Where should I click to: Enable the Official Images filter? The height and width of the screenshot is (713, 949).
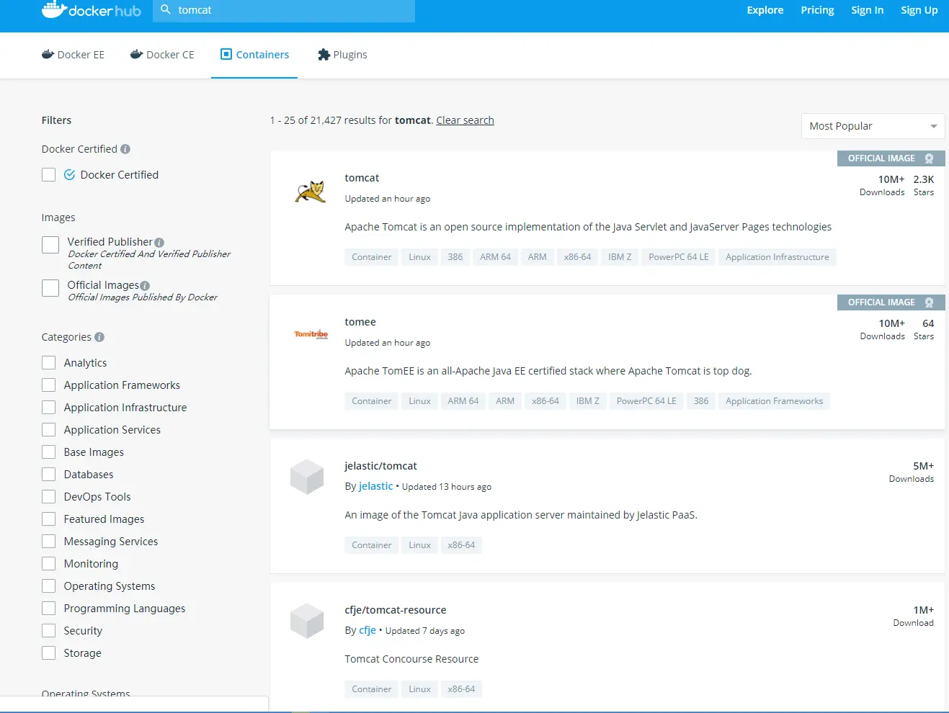click(x=50, y=288)
